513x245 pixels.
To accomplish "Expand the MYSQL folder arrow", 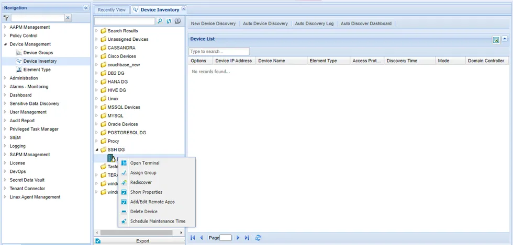I will tap(96, 115).
